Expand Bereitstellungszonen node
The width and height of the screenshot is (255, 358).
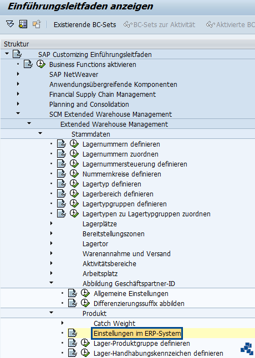tap(51, 234)
